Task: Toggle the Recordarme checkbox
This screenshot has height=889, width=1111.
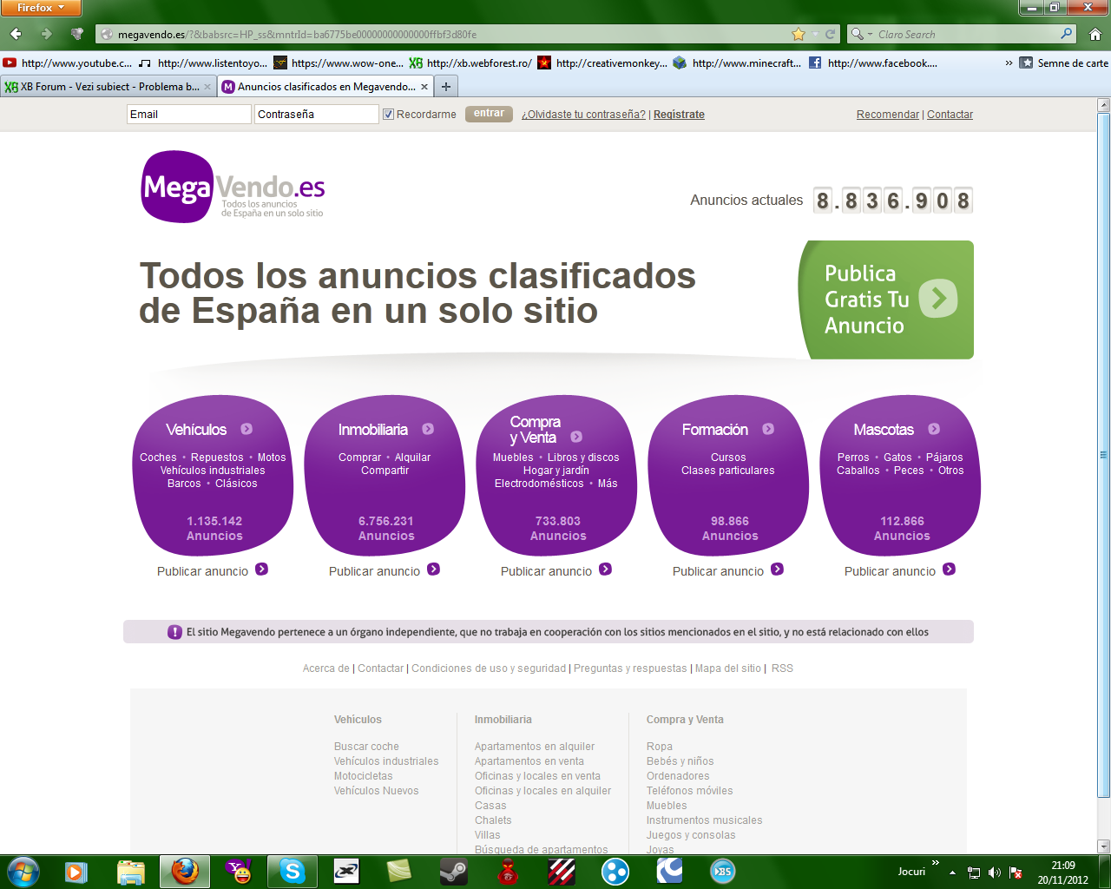Action: (389, 114)
